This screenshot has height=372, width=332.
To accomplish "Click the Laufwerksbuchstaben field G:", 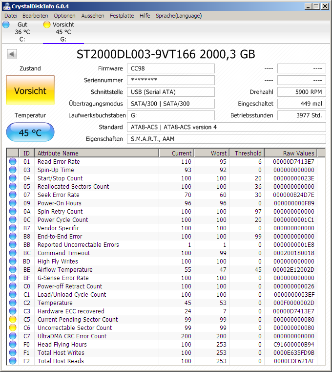I will 171,115.
